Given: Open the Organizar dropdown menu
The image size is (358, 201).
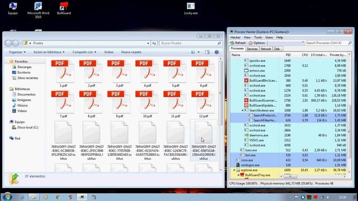Looking at the screenshot, I should [17, 52].
